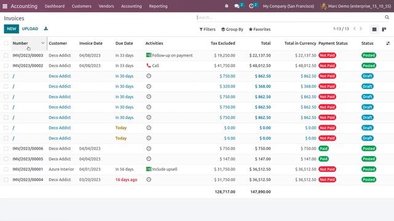Click the $ 48,012.50 Total cell
The width and height of the screenshot is (394, 221).
pyautogui.click(x=260, y=66)
